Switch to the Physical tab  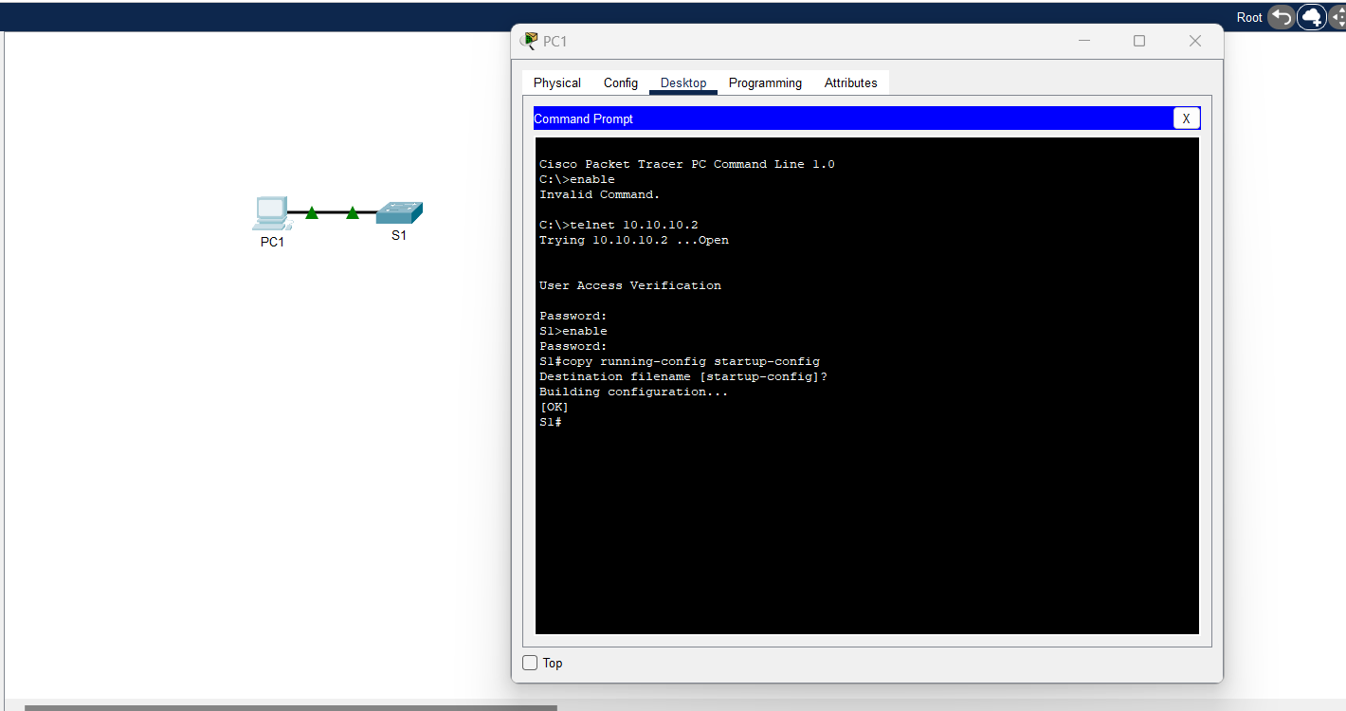[x=557, y=82]
